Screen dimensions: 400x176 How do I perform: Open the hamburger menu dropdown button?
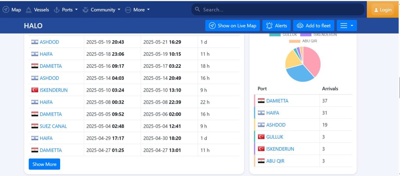(346, 26)
